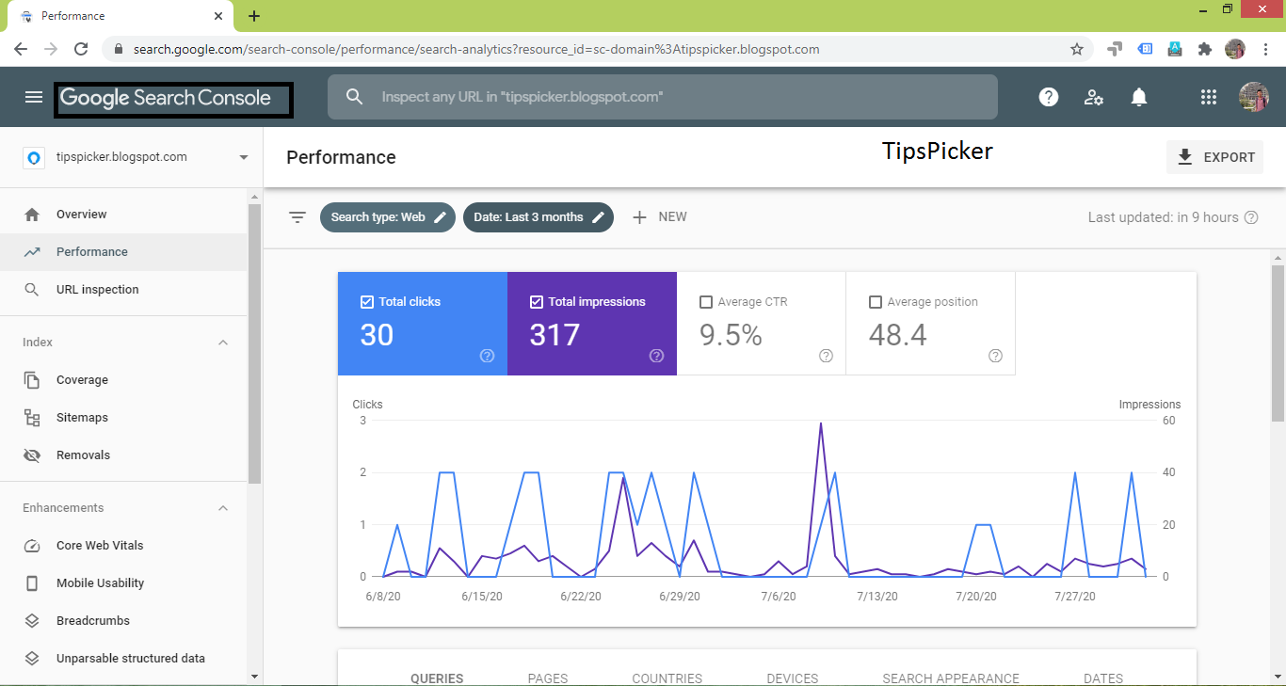Open the Sitemaps sidebar link

coord(124,418)
